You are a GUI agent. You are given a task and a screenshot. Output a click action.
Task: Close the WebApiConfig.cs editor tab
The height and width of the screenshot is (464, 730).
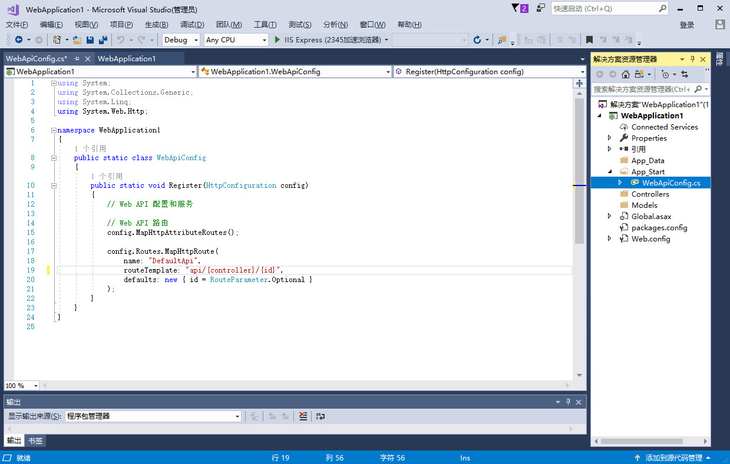(x=88, y=59)
